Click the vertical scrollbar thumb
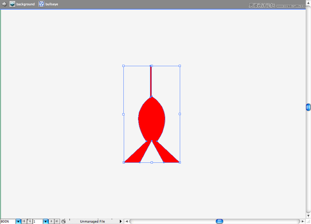311x224 pixels. click(308, 107)
